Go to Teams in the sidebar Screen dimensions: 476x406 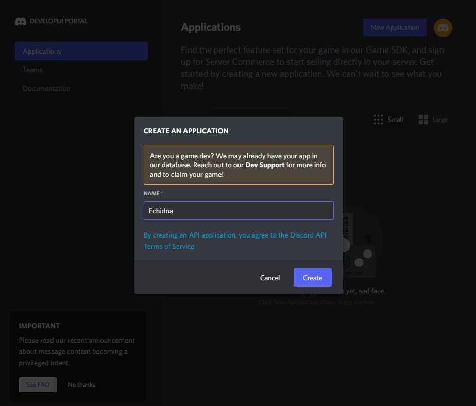click(x=32, y=70)
